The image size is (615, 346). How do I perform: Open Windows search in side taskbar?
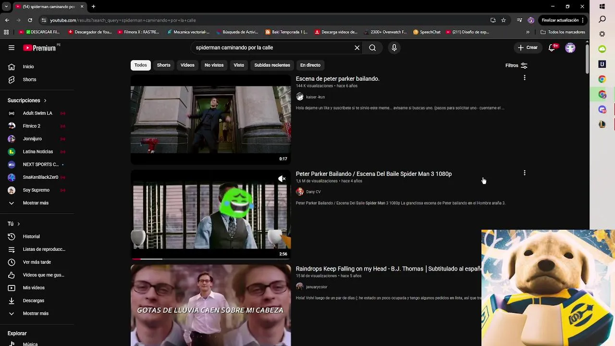click(603, 20)
